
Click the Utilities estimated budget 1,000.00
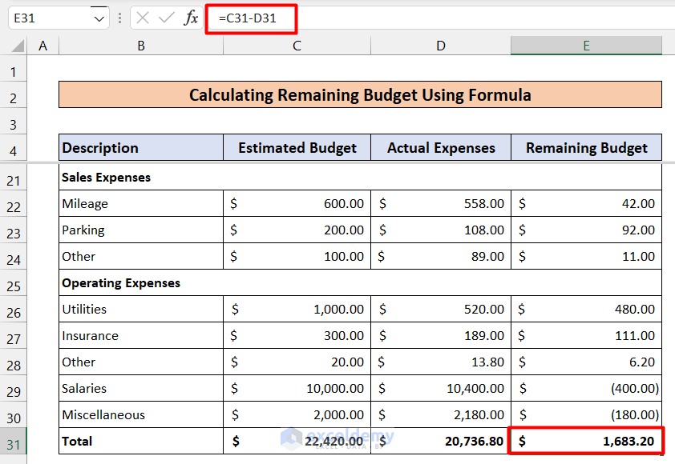click(297, 309)
